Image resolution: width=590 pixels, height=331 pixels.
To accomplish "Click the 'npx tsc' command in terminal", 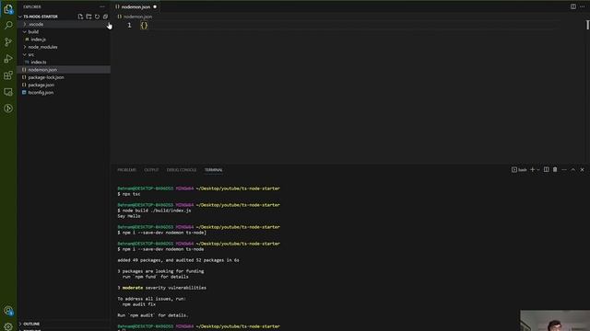I will coord(131,194).
